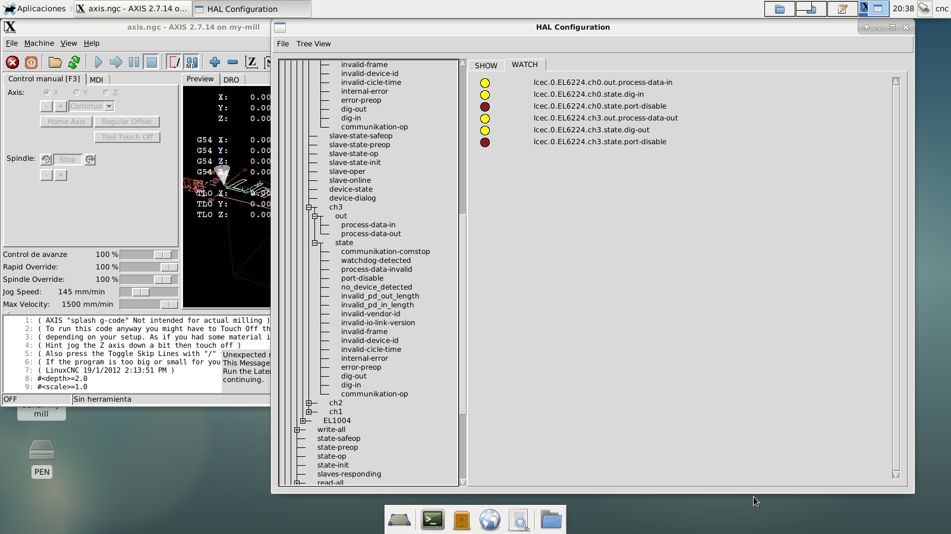Select the X axis radio button
Screen dimensions: 951x534
point(47,93)
